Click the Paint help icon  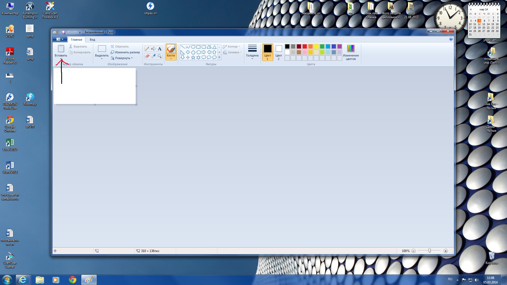click(451, 39)
